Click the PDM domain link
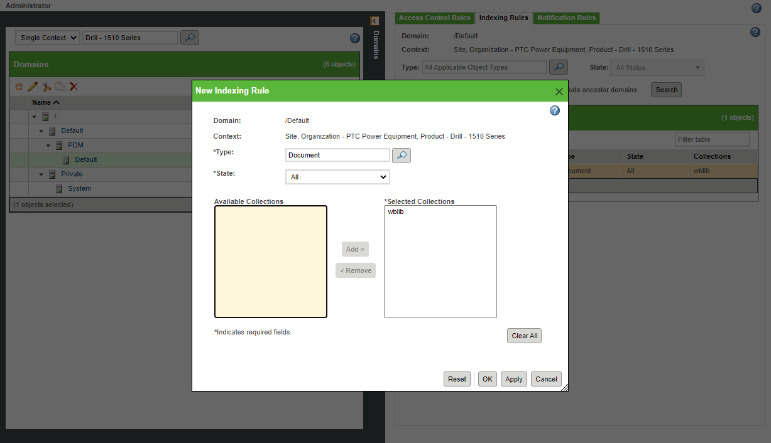 coord(76,145)
